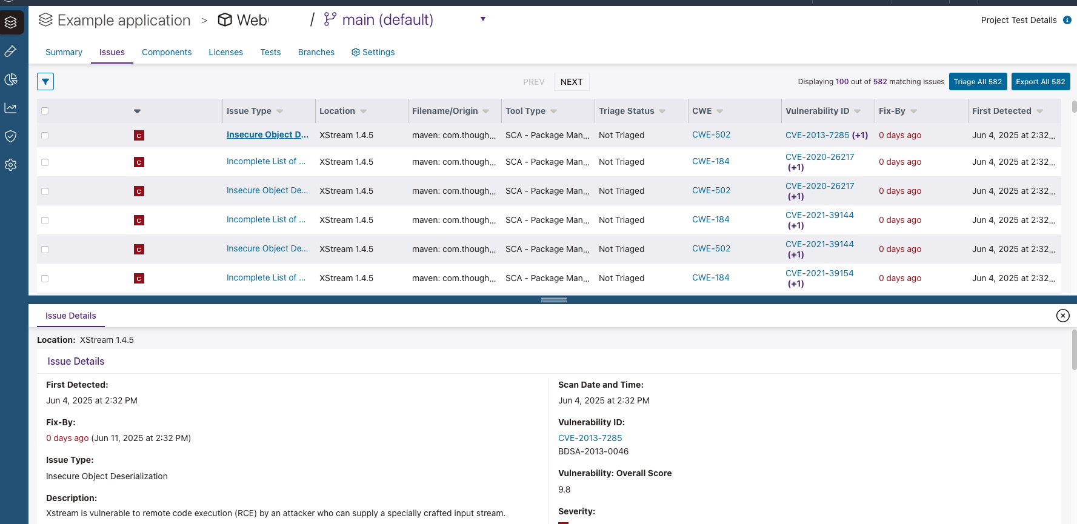Toggle the select-all issues checkbox
1077x524 pixels.
[45, 111]
